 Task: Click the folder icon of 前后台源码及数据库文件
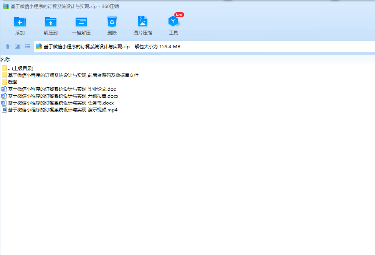[4, 75]
